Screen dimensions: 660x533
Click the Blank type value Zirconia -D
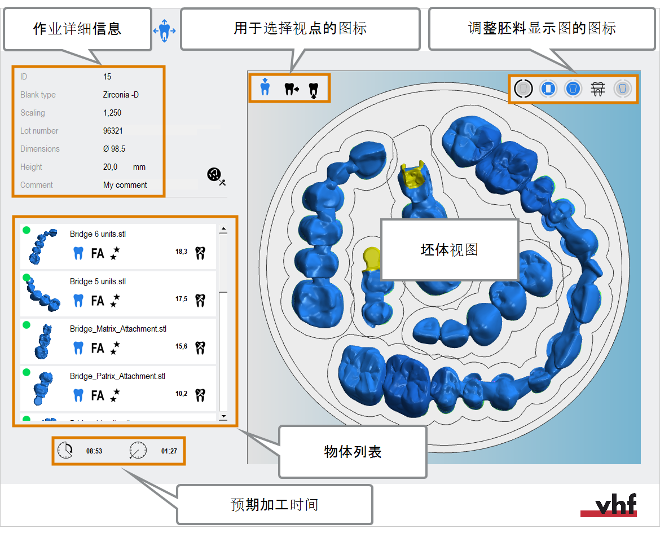point(121,95)
